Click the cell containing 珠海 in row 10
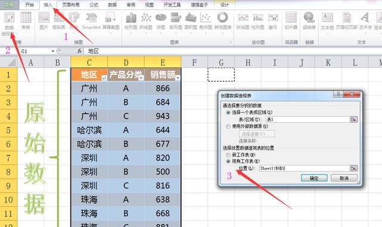The image size is (382, 227). point(89,200)
